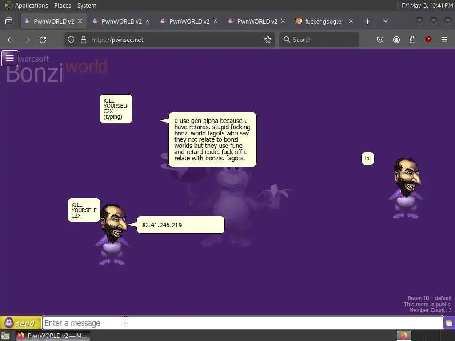
Task: Open the extensions puzzle icon
Action: click(412, 40)
